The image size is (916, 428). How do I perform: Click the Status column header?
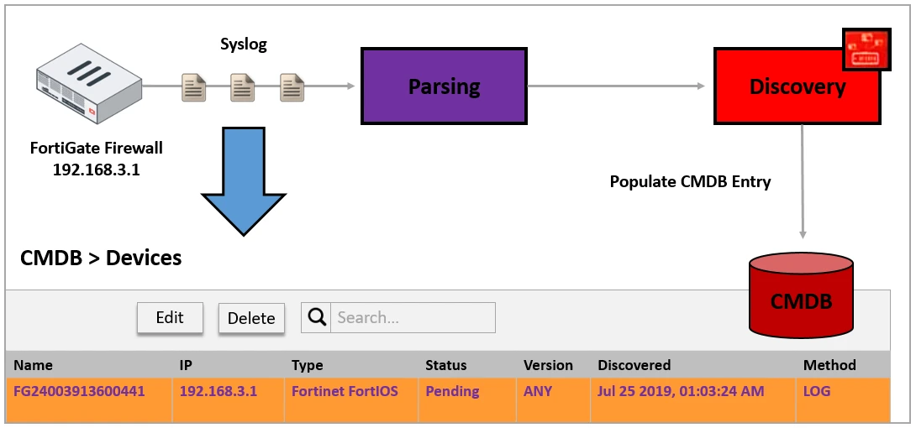(x=445, y=365)
